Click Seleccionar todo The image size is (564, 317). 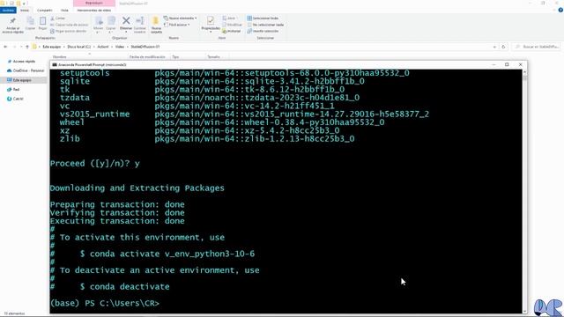(x=263, y=18)
